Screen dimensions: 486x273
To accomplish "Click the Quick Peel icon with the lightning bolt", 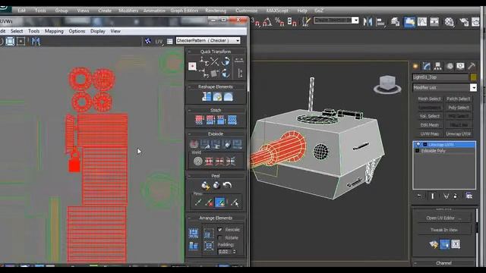I will point(205,185).
